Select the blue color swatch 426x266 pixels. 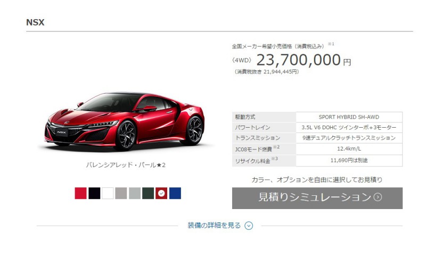(x=175, y=193)
